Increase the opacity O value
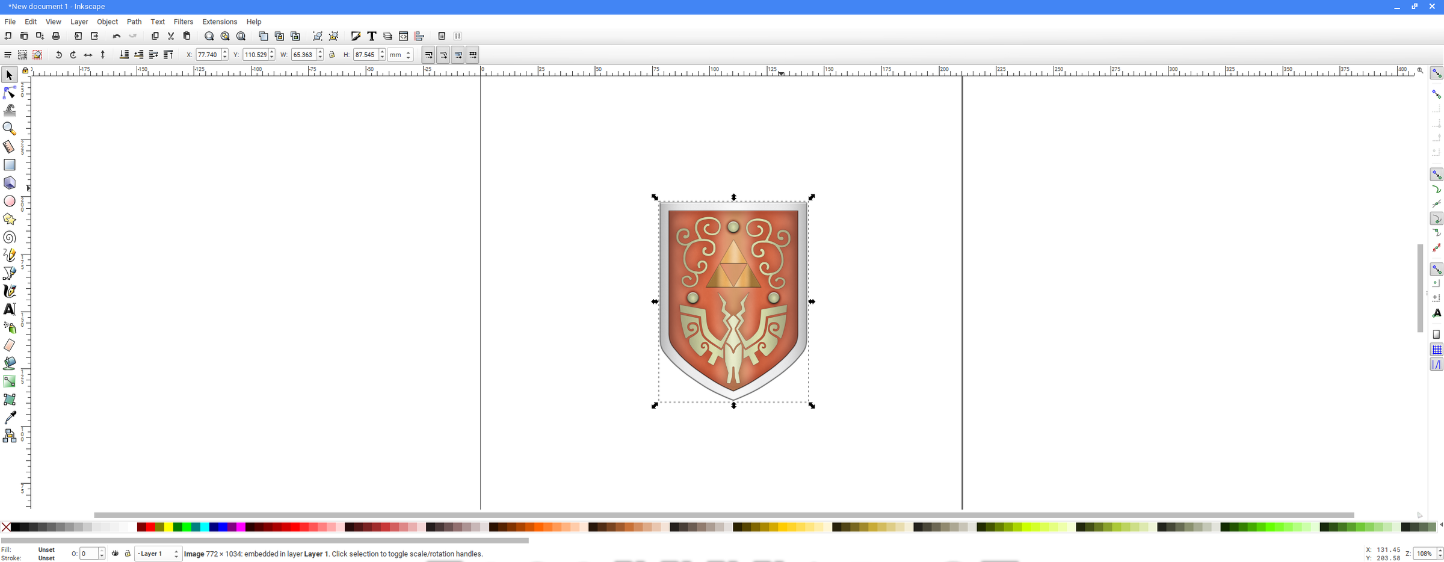The image size is (1444, 562). (102, 551)
